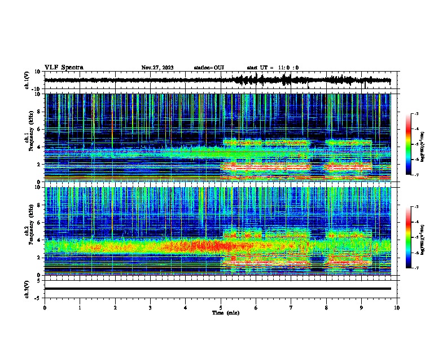Click the '-3' tick on ch.1 colorbar

[416, 114]
